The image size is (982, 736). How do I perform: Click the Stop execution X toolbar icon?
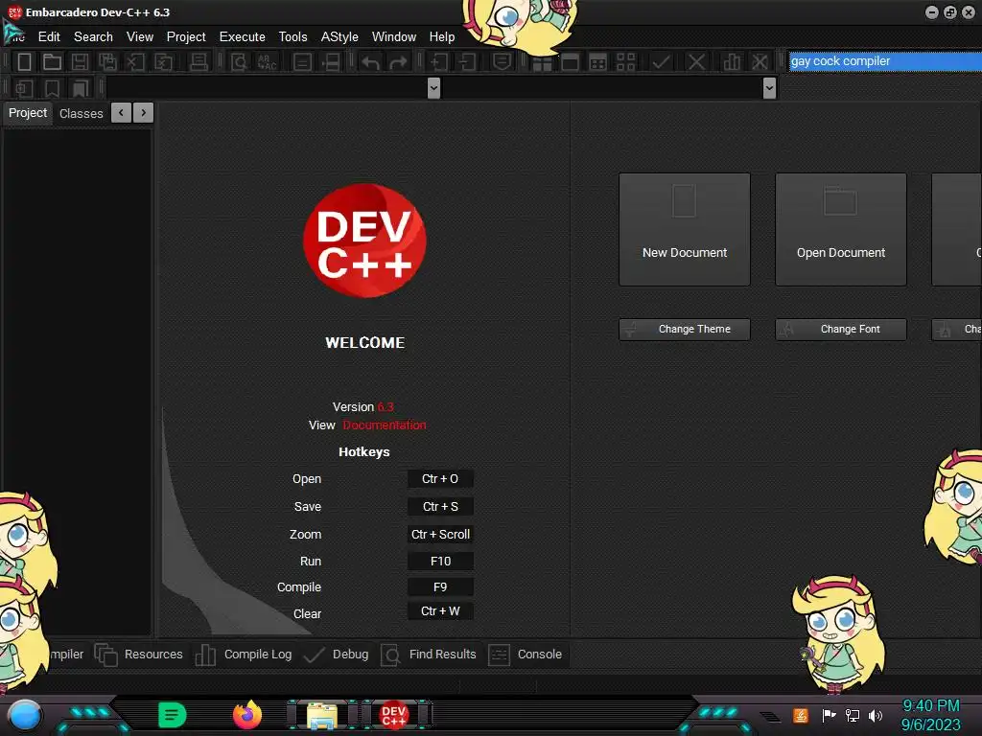pyautogui.click(x=696, y=61)
